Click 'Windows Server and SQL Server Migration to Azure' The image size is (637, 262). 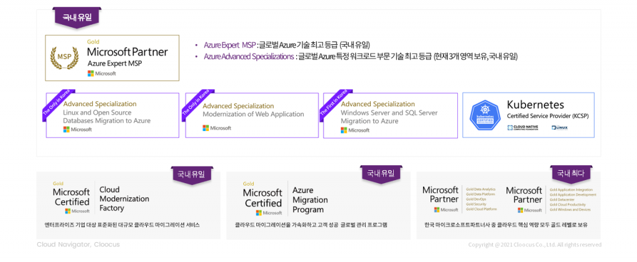[x=389, y=117]
